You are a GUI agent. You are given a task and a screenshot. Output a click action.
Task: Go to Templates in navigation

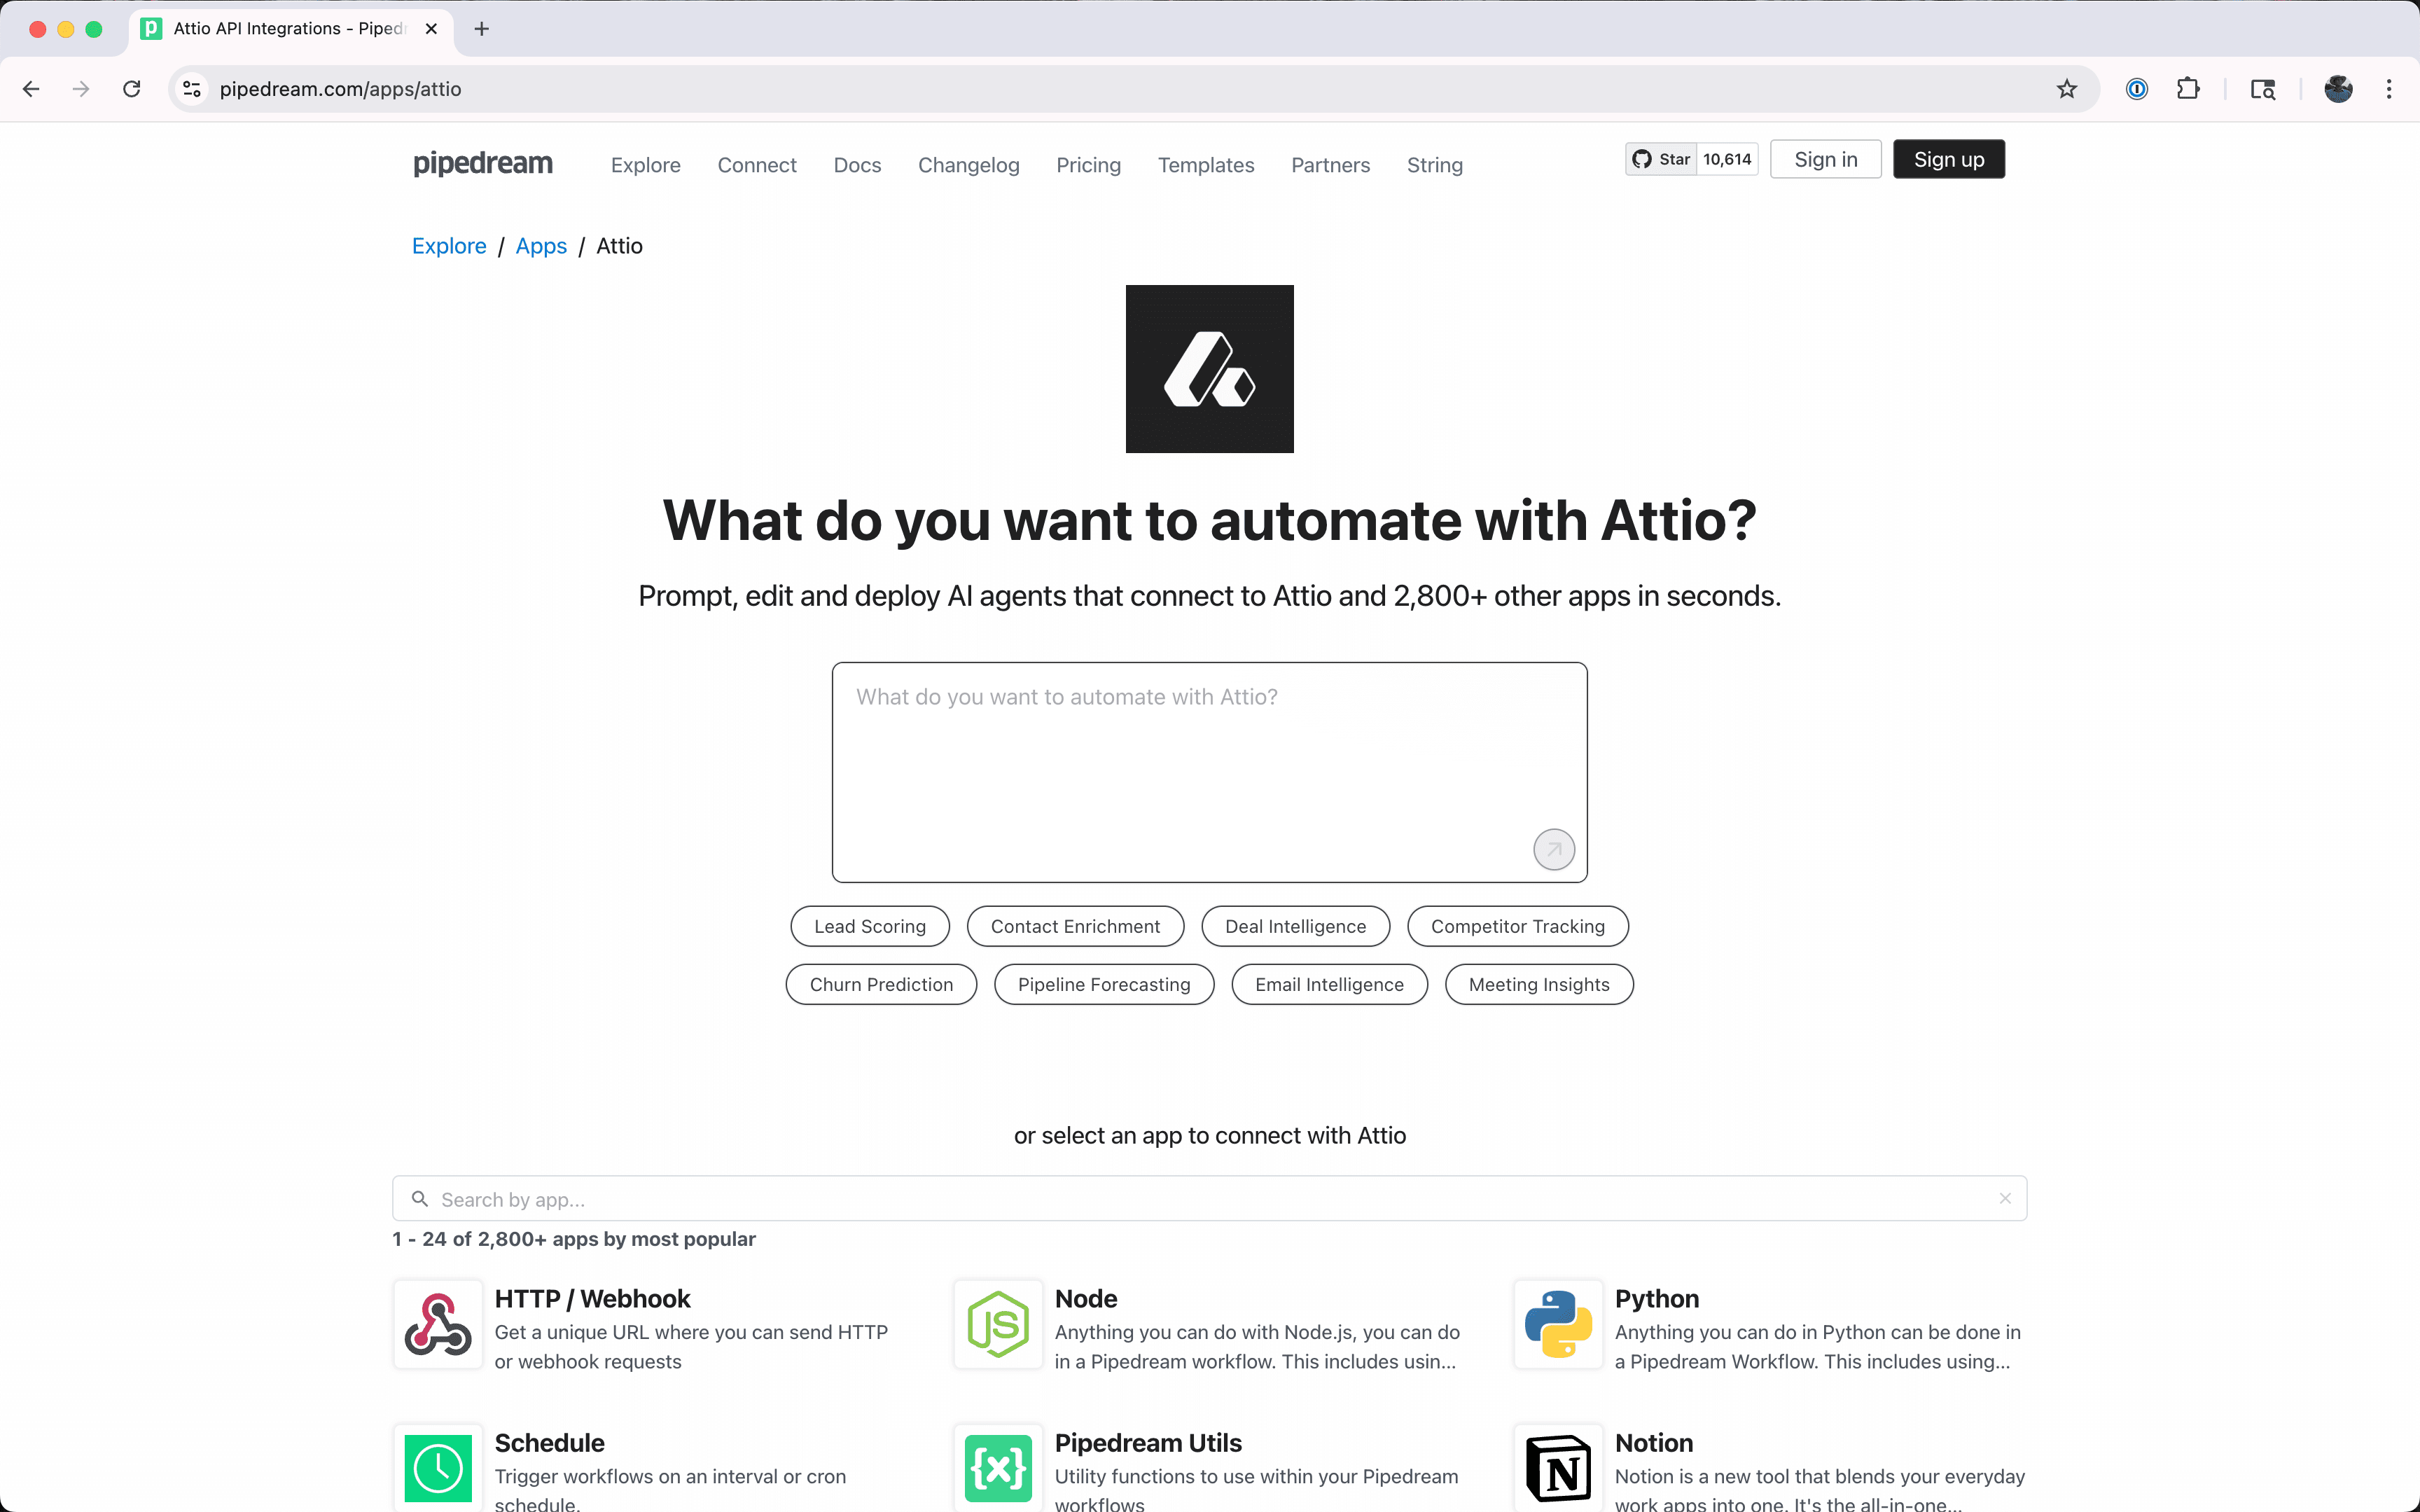click(x=1206, y=165)
